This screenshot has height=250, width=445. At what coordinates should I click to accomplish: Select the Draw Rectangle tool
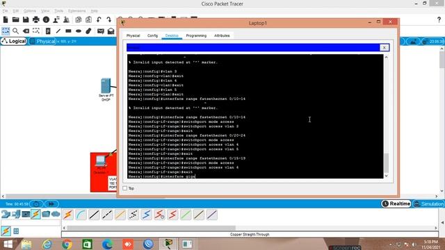click(x=68, y=31)
